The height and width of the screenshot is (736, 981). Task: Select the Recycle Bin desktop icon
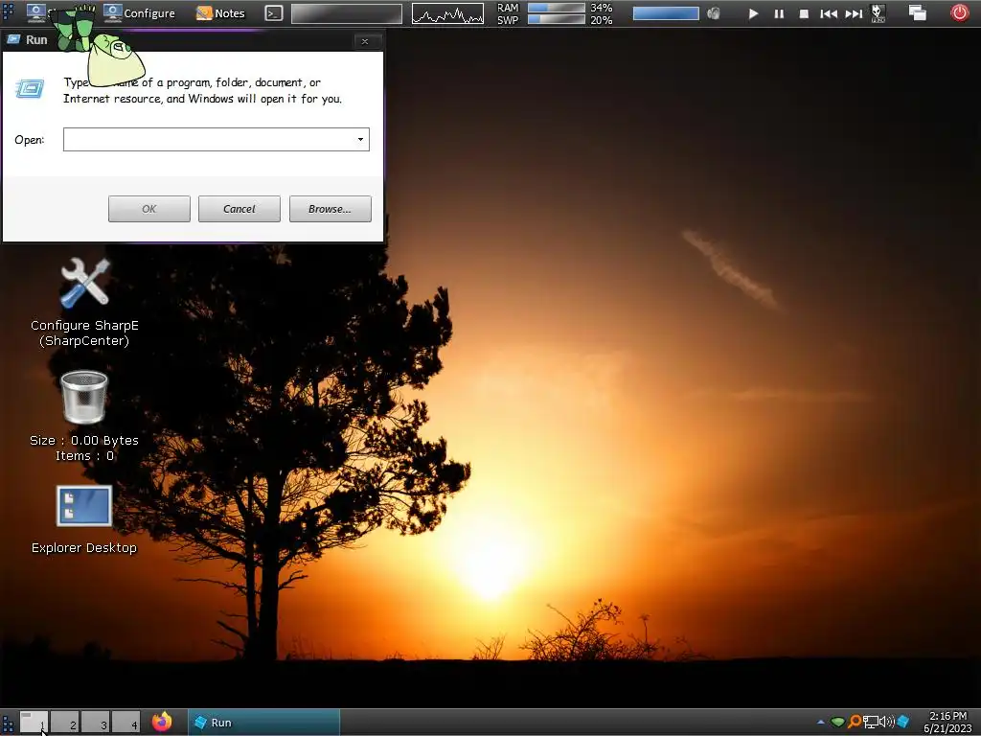(x=84, y=416)
